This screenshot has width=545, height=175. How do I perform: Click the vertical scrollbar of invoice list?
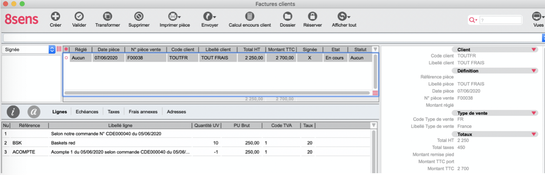(x=375, y=71)
